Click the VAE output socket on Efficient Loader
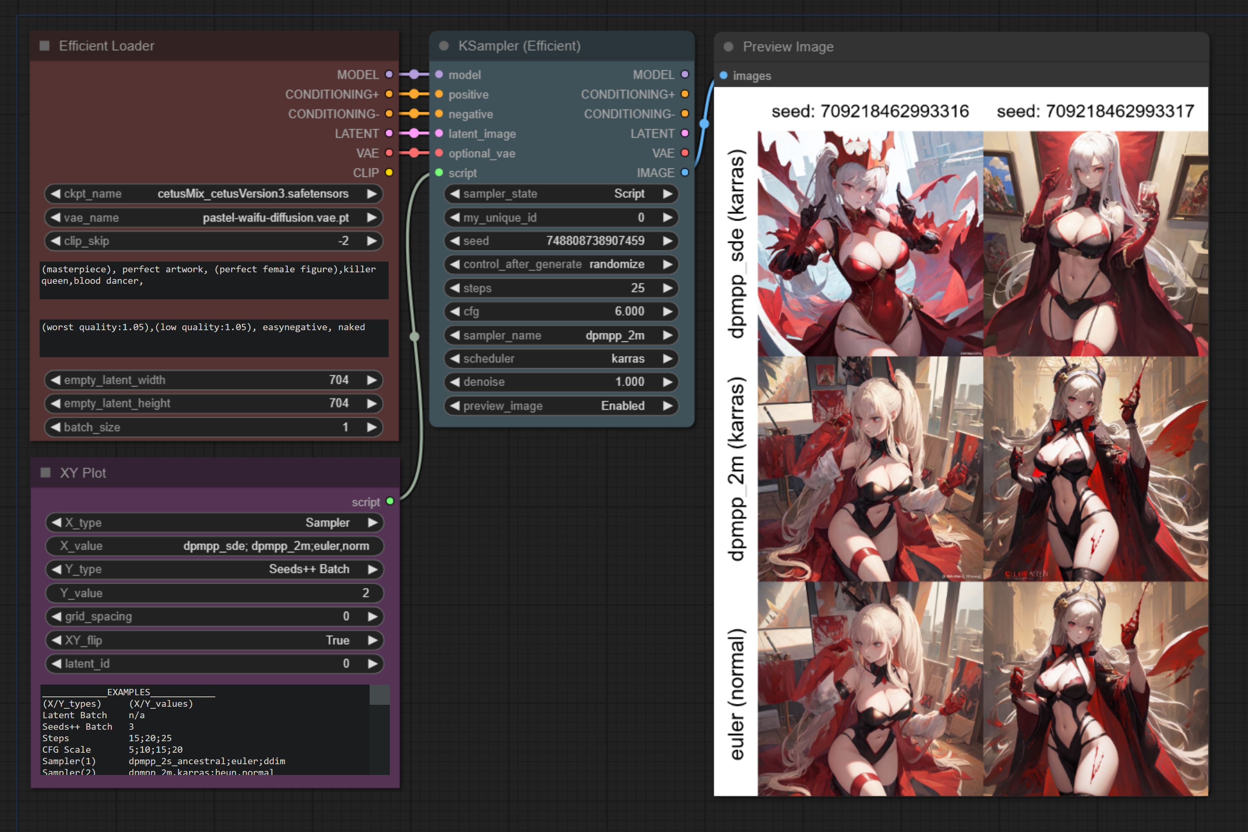 click(389, 153)
